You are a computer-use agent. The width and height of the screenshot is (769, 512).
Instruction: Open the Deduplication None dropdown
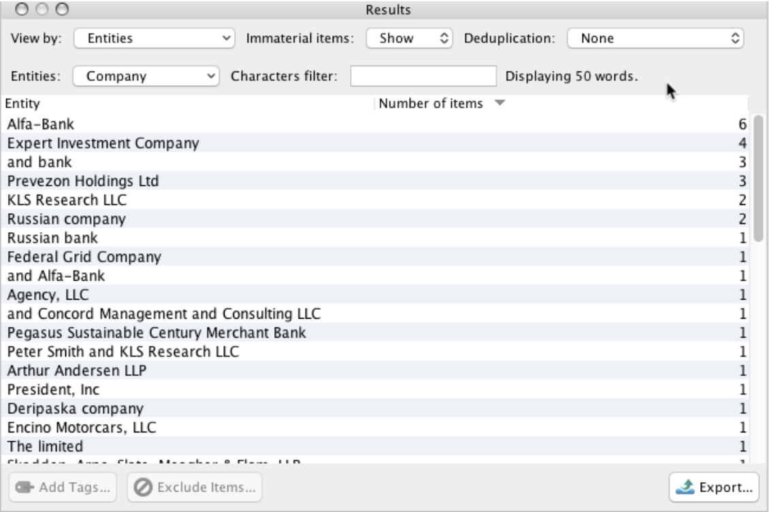coord(655,38)
